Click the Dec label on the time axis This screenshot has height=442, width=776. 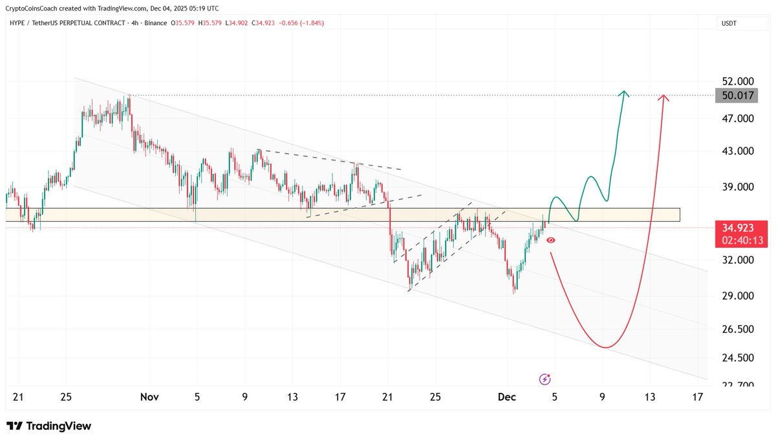click(508, 397)
